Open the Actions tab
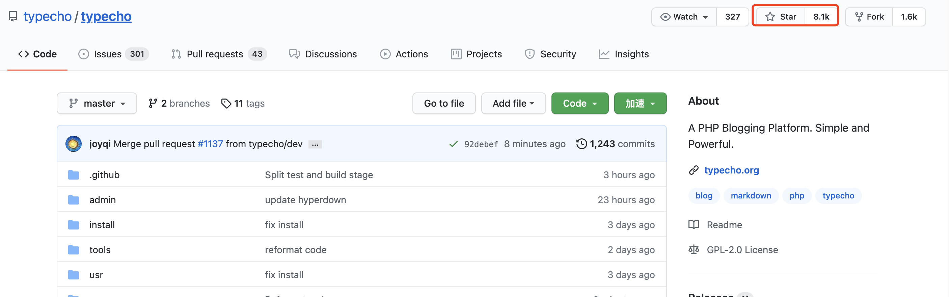Image resolution: width=949 pixels, height=297 pixels. click(x=404, y=54)
